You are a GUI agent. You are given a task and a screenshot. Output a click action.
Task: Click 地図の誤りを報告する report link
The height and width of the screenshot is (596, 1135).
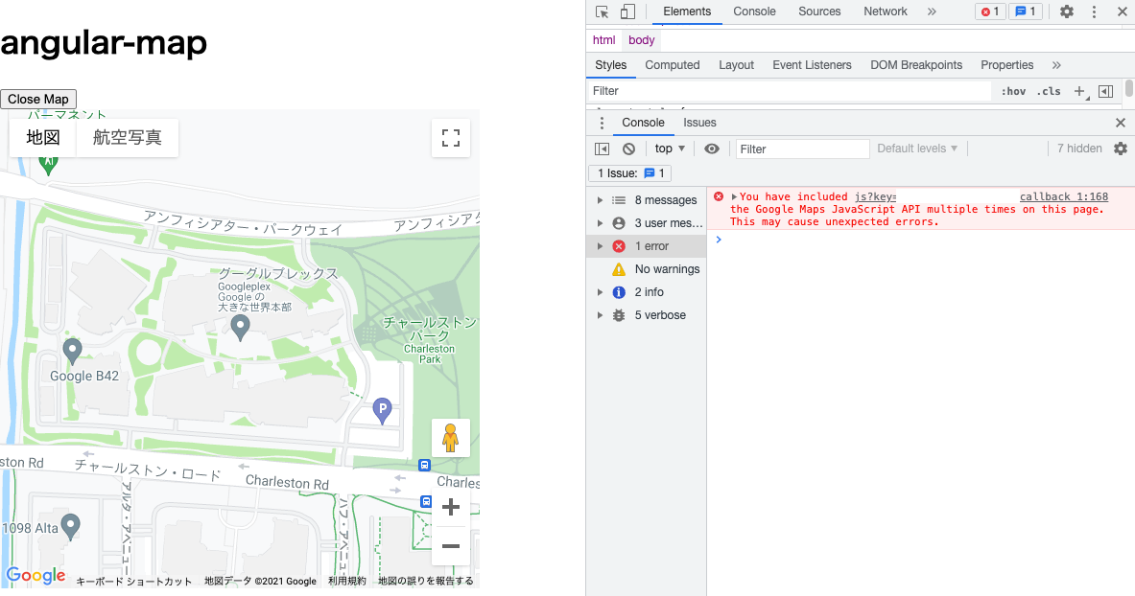[x=426, y=581]
